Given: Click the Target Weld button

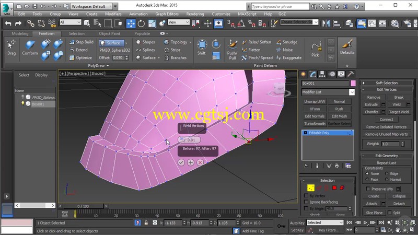Looking at the screenshot, I should pyautogui.click(x=399, y=112).
